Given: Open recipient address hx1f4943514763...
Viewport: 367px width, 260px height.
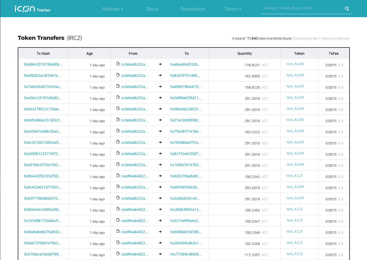Looking at the screenshot, I should click(x=186, y=165).
